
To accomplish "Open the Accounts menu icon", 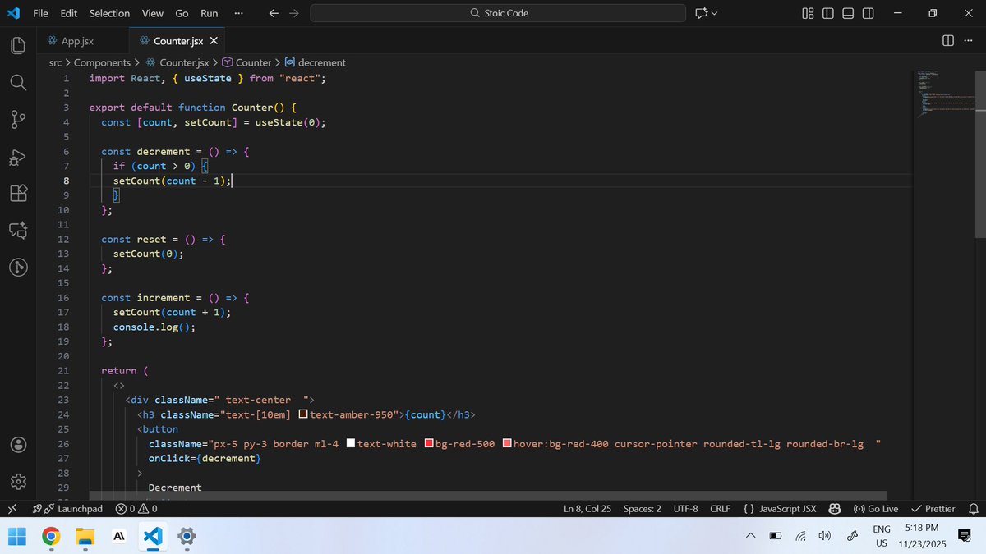I will tap(18, 444).
